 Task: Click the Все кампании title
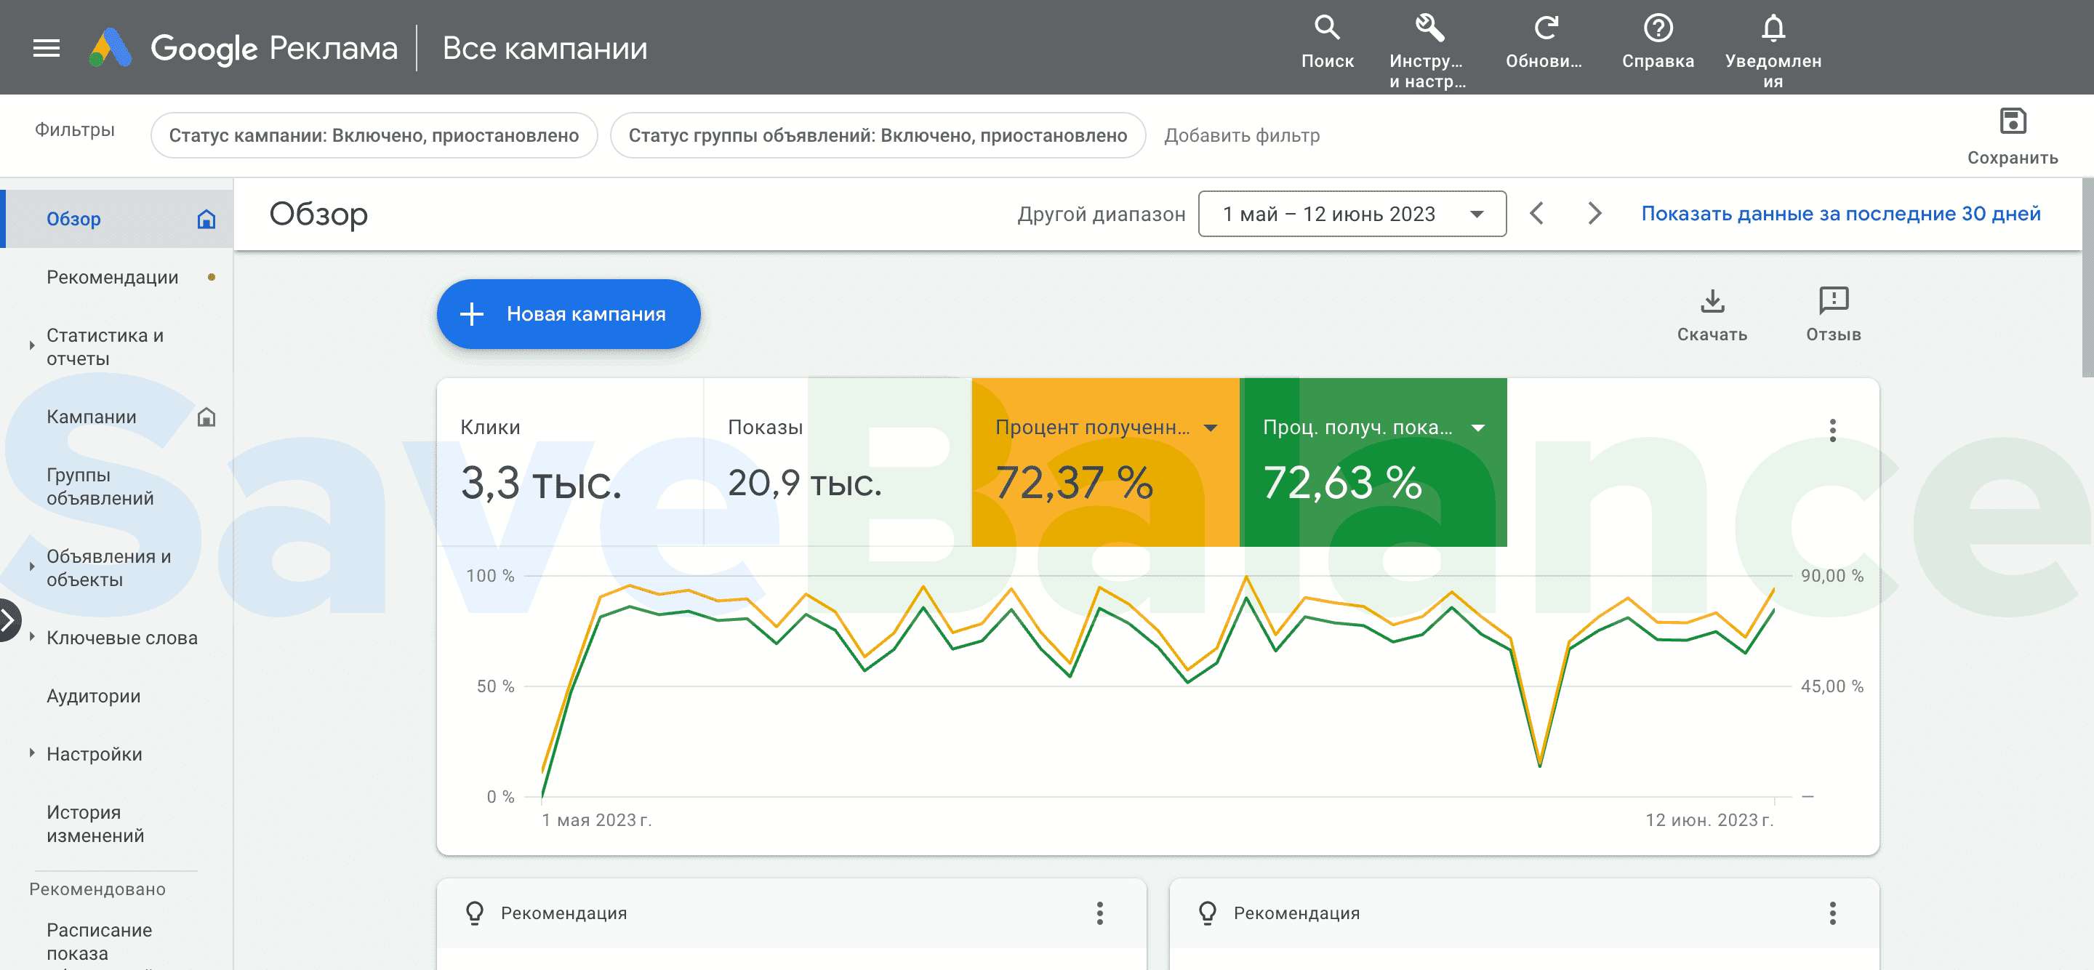point(545,48)
